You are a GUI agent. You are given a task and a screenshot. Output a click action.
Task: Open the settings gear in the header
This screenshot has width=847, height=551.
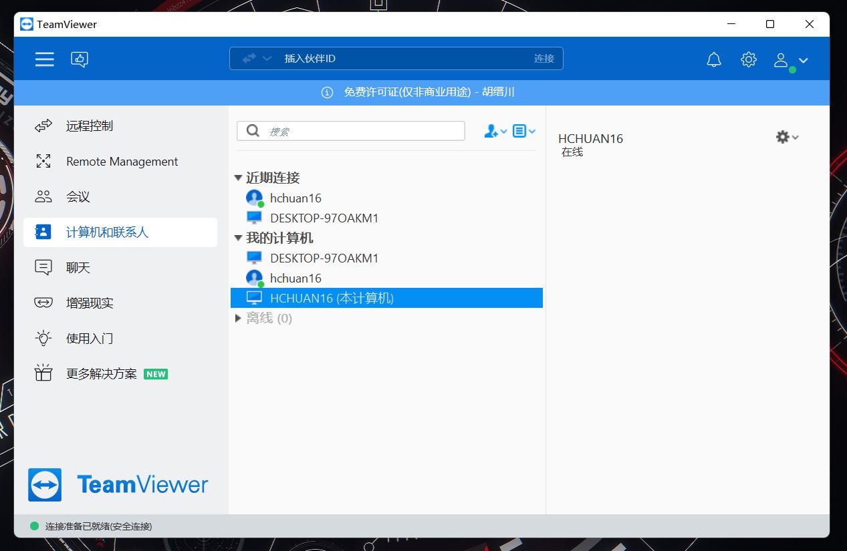[749, 59]
